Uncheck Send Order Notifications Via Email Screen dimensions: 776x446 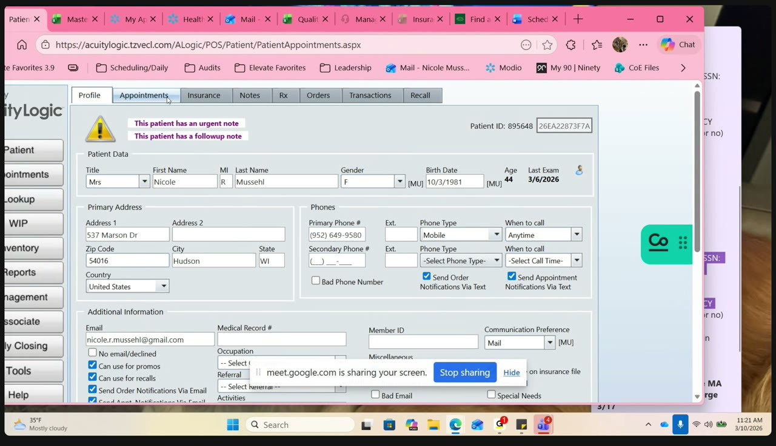tap(92, 390)
